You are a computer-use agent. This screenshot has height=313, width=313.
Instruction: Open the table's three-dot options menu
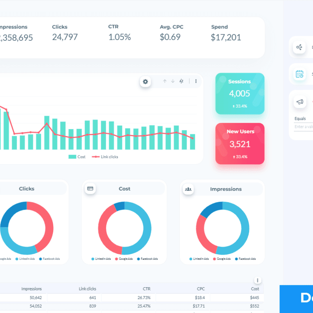tap(257, 280)
